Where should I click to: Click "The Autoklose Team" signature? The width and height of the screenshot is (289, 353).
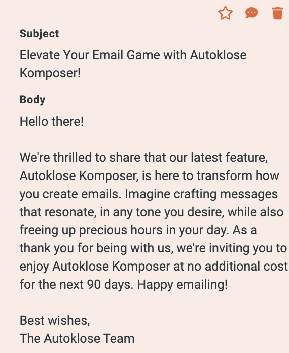(x=77, y=338)
